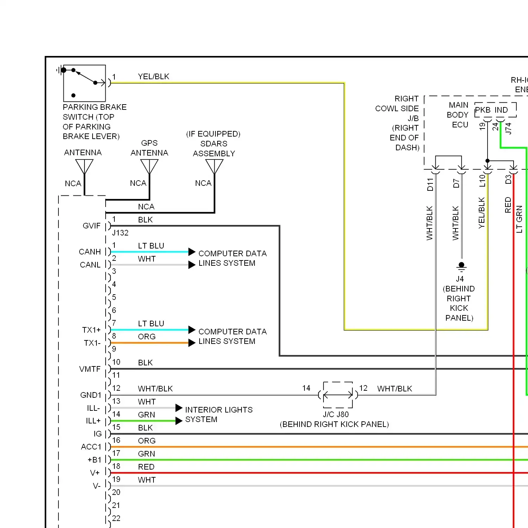Click the CANH terminal label
Viewport: 528px width, 528px height.
(x=90, y=252)
